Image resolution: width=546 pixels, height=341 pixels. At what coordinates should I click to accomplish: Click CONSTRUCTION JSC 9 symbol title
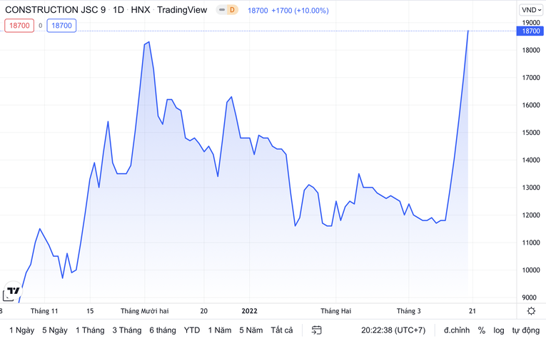tap(55, 10)
